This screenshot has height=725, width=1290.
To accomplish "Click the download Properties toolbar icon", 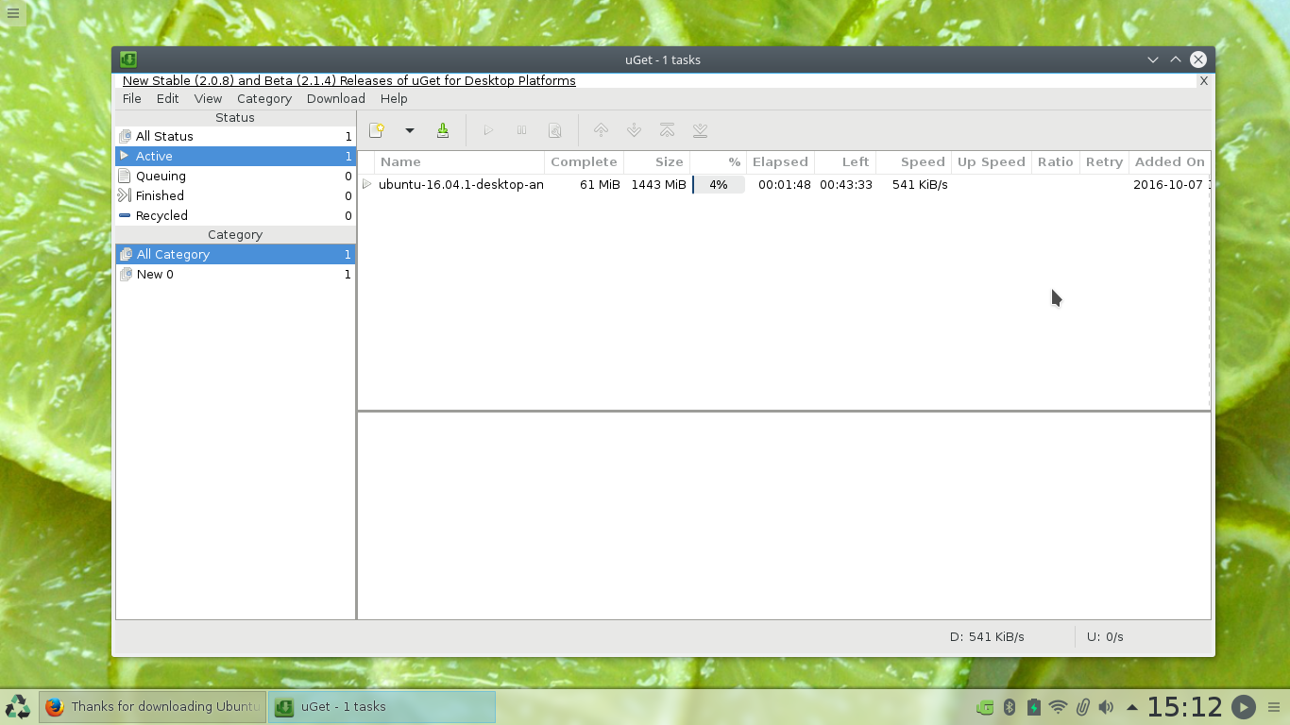I will click(x=555, y=130).
